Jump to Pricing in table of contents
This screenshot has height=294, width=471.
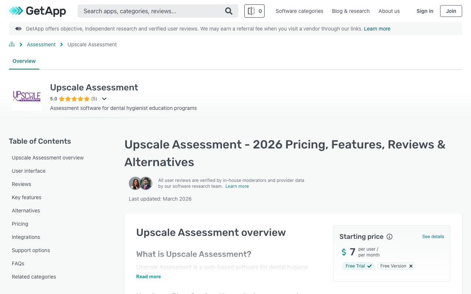(x=20, y=224)
